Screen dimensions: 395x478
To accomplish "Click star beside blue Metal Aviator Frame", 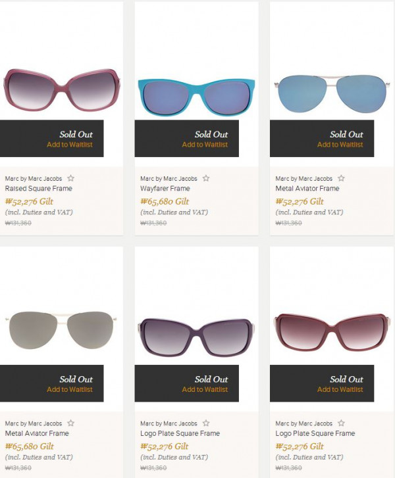I will [341, 178].
